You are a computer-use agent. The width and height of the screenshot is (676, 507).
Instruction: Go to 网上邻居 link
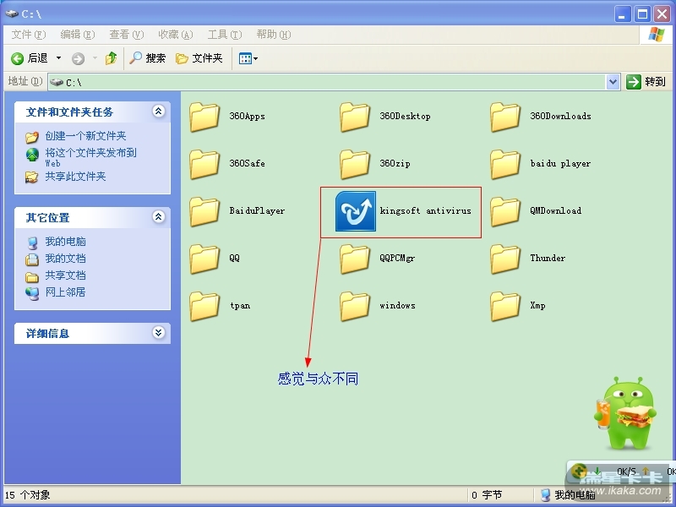pyautogui.click(x=66, y=292)
